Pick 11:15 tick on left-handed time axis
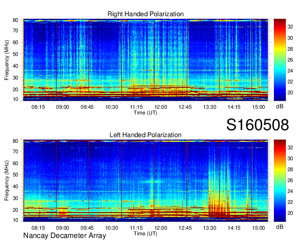 [136, 228]
